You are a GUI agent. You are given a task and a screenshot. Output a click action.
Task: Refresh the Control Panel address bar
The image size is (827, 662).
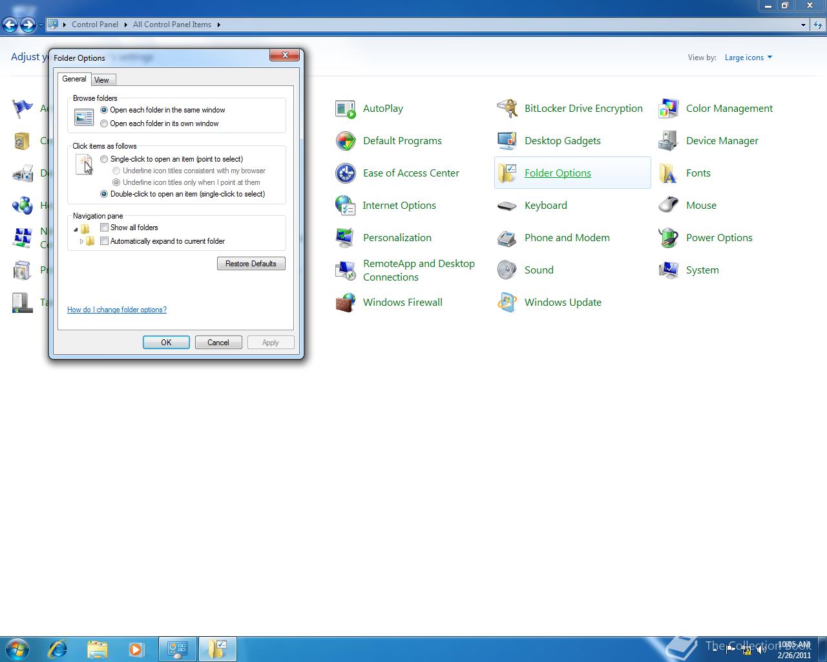tap(818, 25)
